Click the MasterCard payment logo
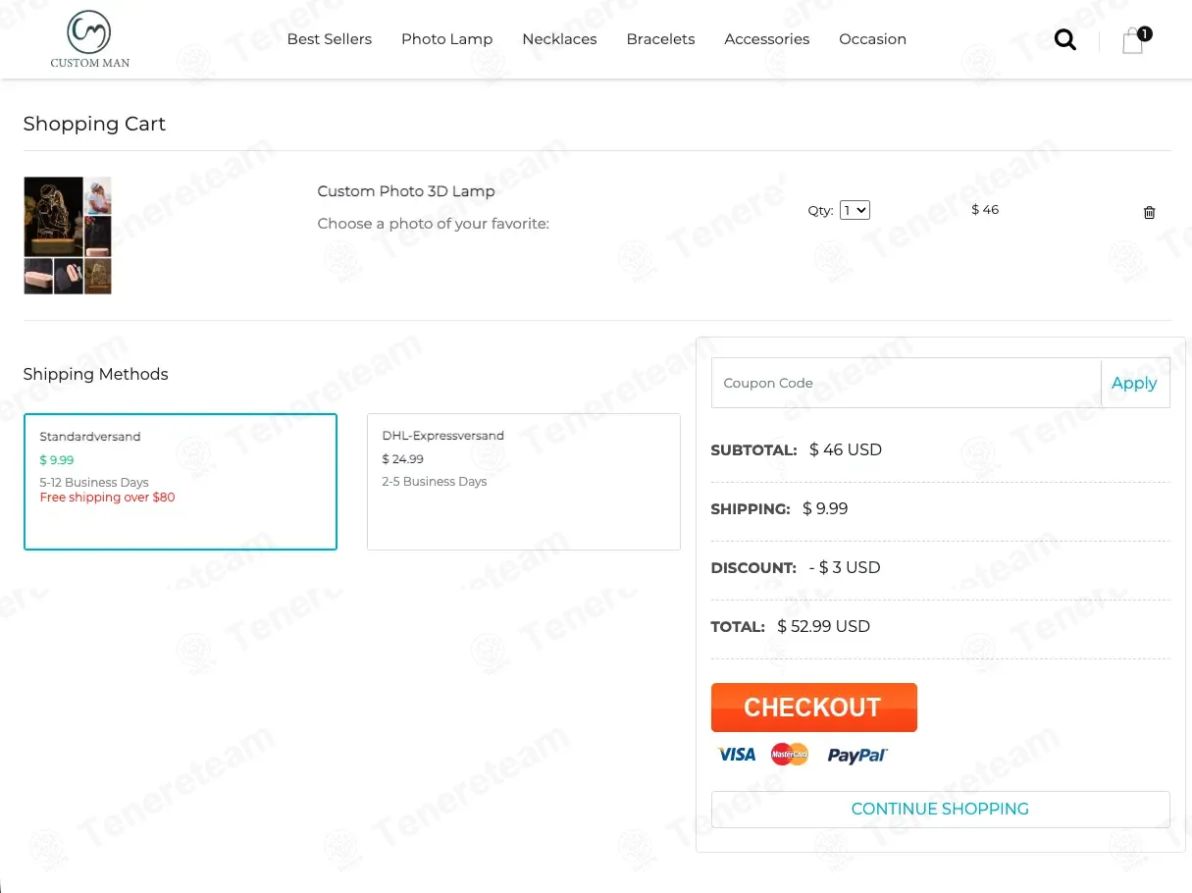 790,755
